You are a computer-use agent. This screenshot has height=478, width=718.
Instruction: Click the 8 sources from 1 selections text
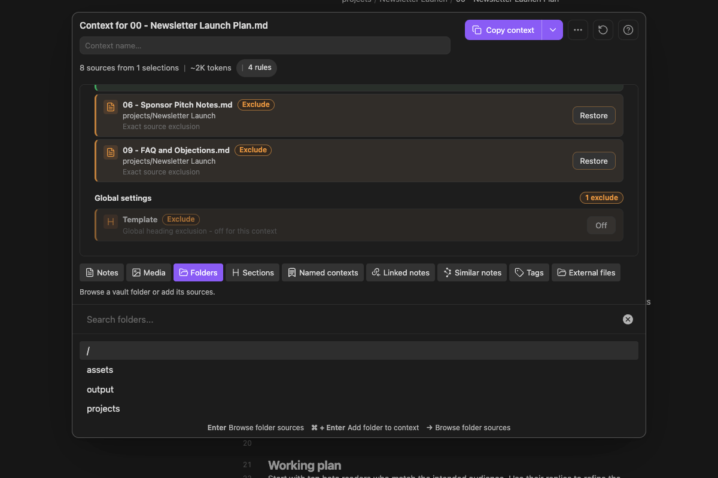(x=129, y=68)
